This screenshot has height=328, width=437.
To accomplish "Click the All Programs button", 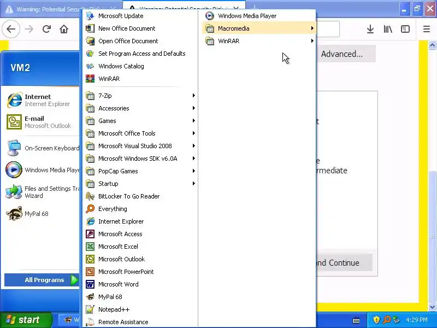I will click(x=42, y=280).
